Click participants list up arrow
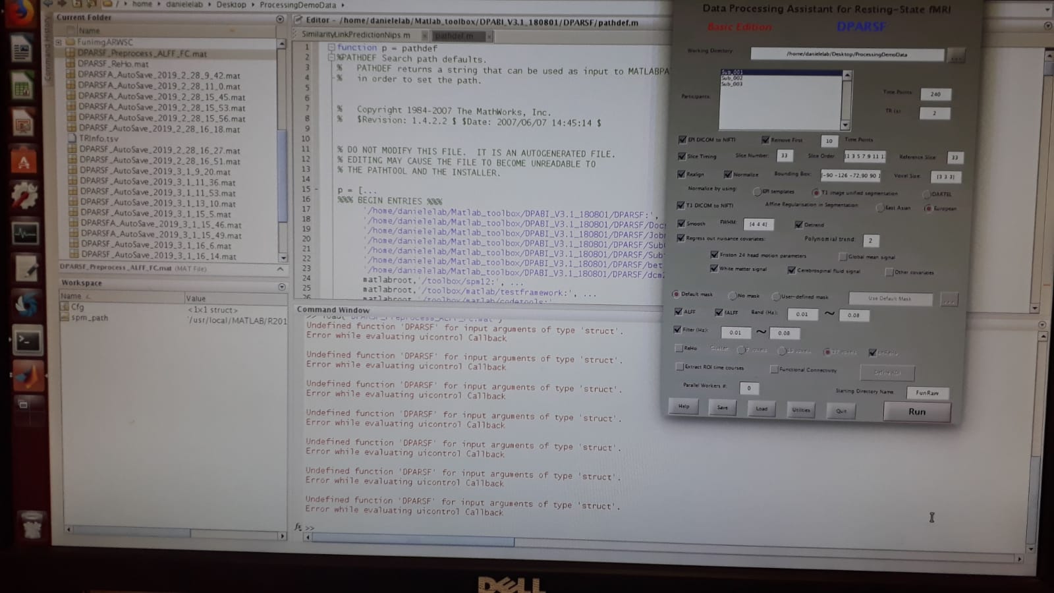Image resolution: width=1054 pixels, height=593 pixels. [x=847, y=76]
